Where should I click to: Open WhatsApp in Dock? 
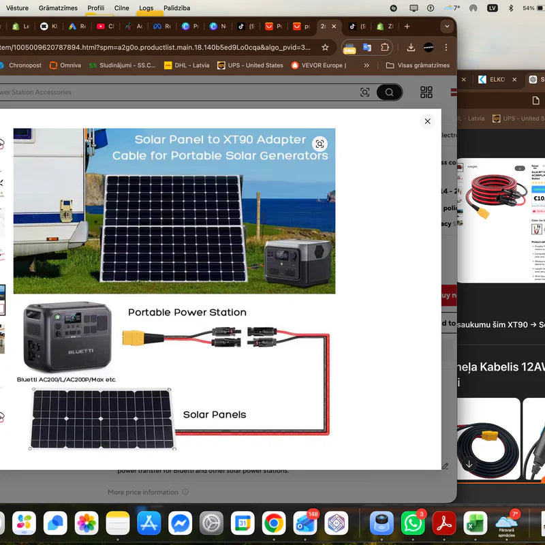(413, 523)
